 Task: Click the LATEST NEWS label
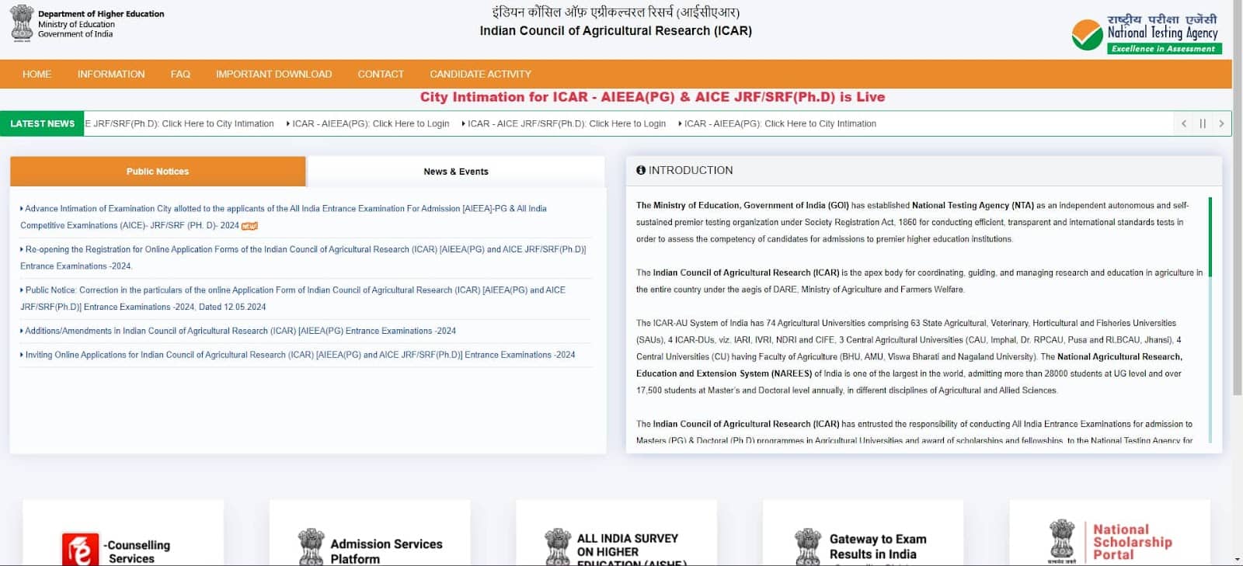tap(42, 123)
